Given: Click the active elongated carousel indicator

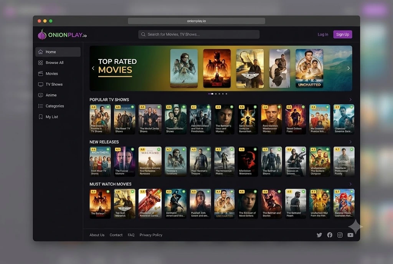Looking at the screenshot, I should pos(211,94).
